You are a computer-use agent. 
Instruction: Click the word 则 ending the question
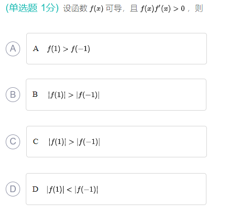(x=199, y=9)
